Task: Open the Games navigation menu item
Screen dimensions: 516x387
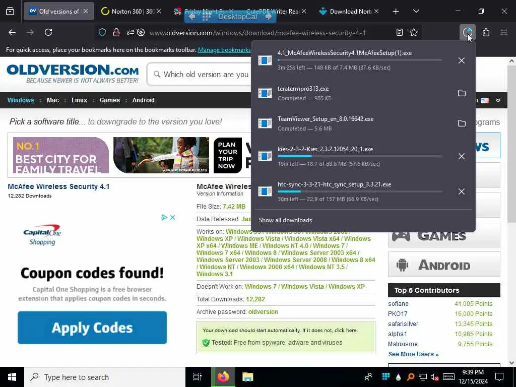Action: click(109, 100)
